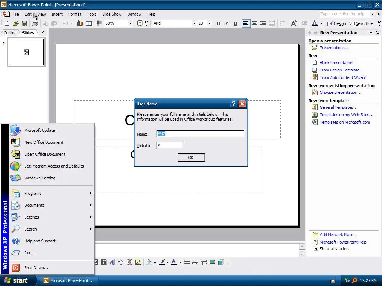
Task: Click the Increase Font Size icon
Action: [294, 23]
